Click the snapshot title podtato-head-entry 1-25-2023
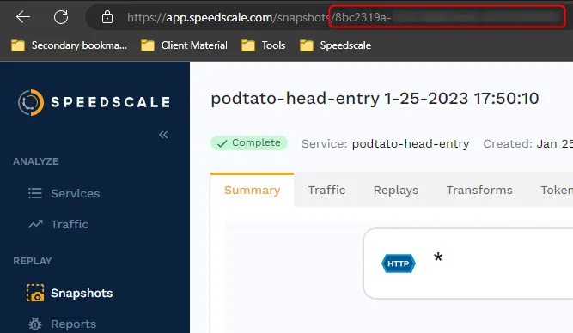The height and width of the screenshot is (333, 573). coord(375,98)
